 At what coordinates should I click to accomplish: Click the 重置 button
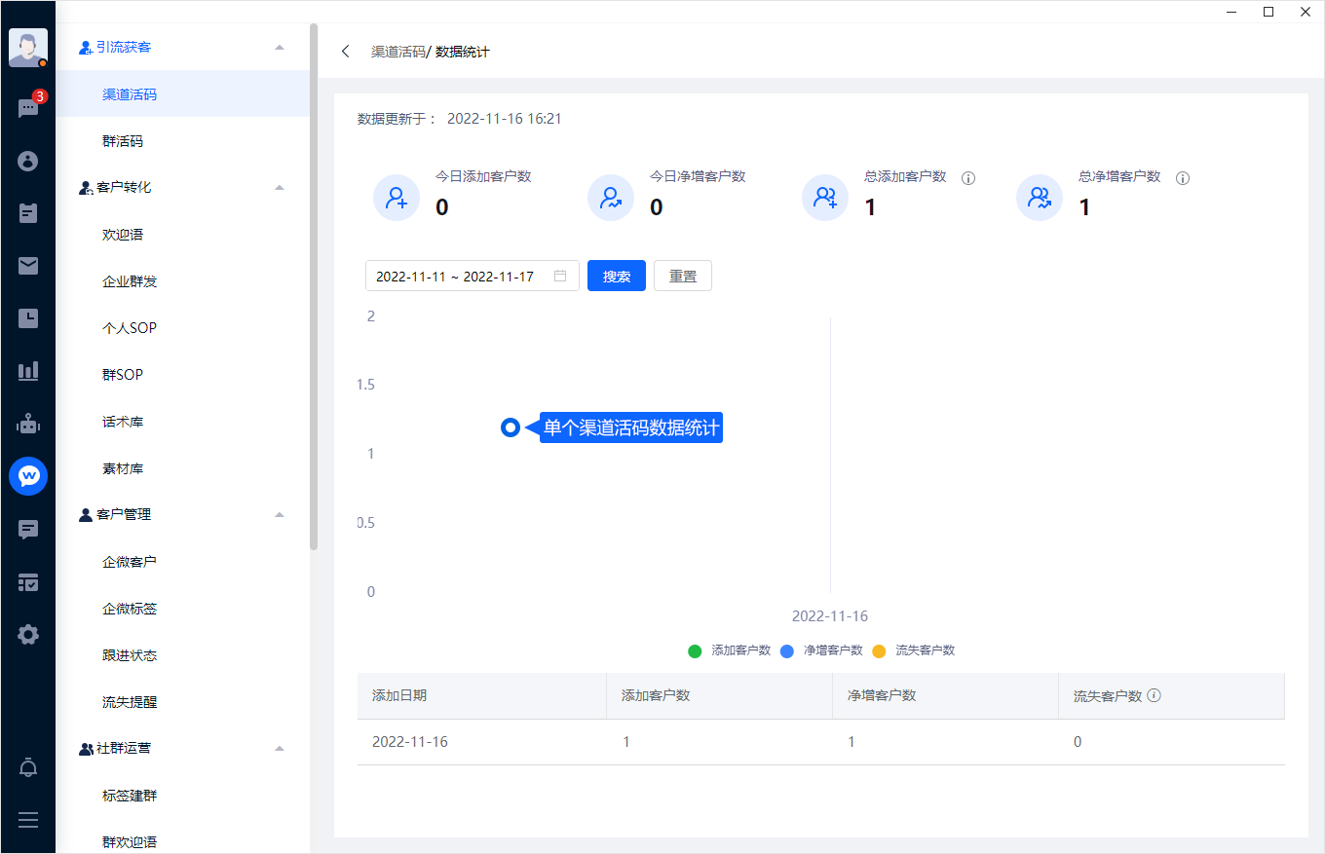tap(683, 276)
